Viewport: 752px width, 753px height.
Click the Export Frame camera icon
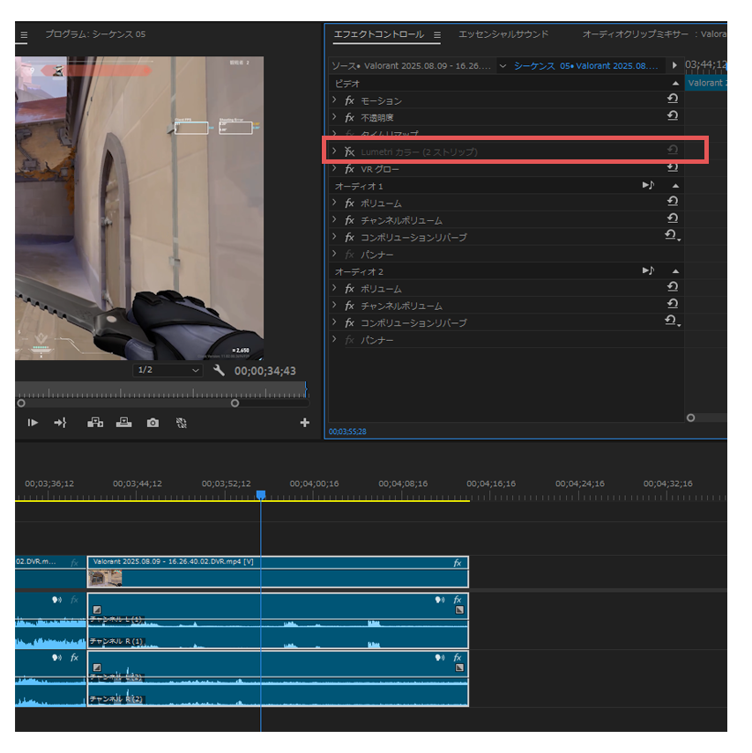pos(153,423)
